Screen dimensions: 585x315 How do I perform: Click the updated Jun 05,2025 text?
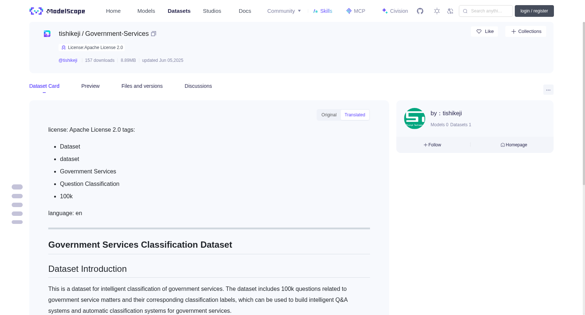(163, 60)
